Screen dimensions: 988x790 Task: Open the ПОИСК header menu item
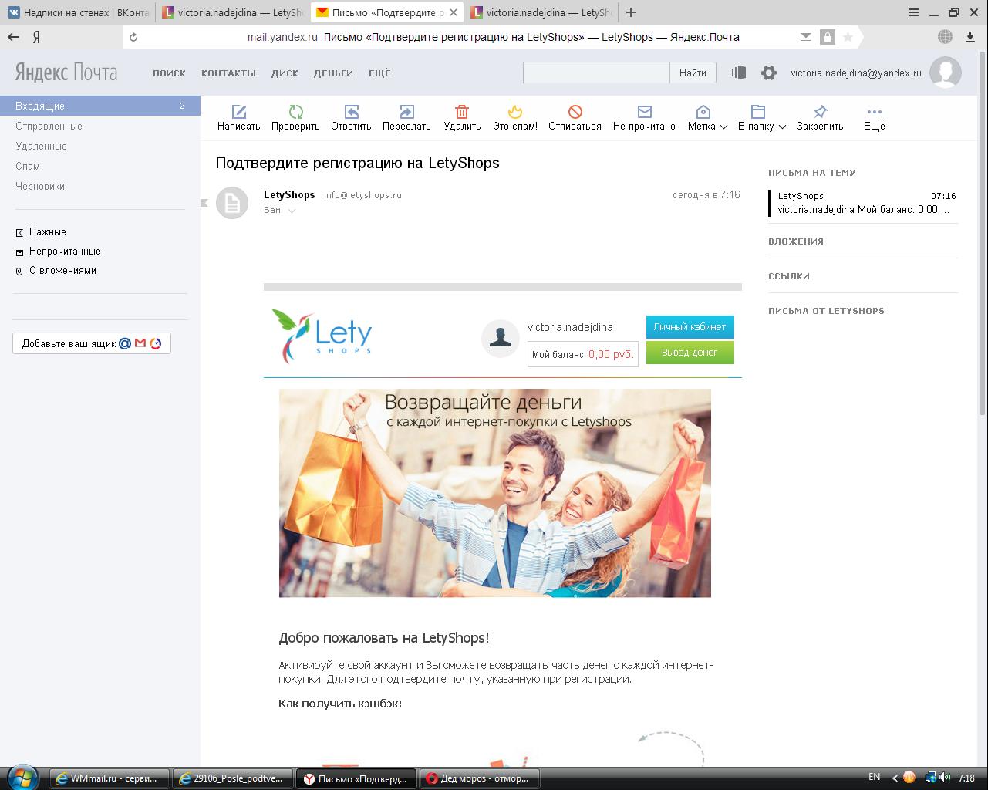click(x=169, y=73)
